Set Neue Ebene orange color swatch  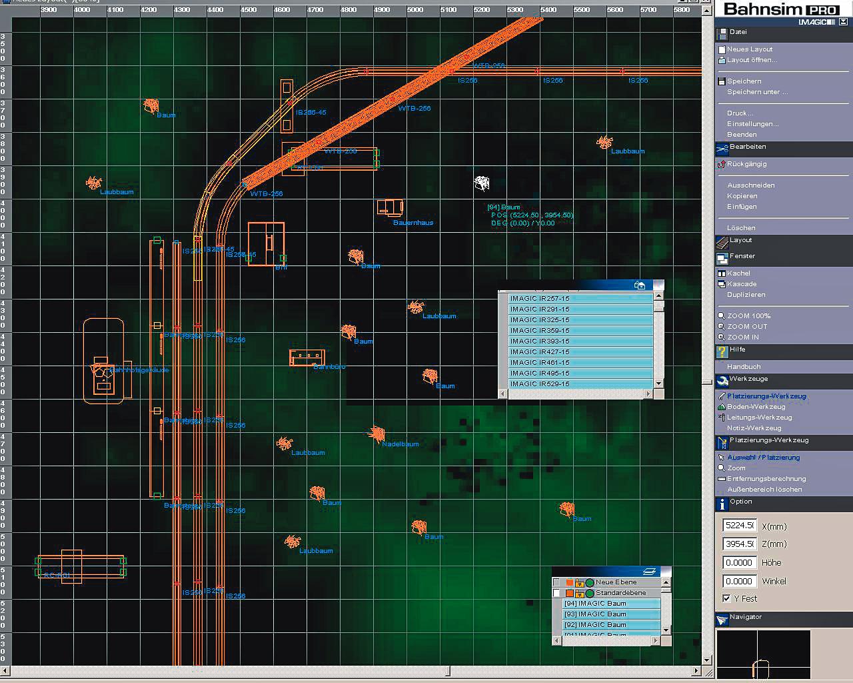pos(570,582)
